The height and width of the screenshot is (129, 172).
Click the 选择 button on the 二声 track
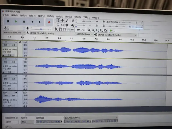9,72
